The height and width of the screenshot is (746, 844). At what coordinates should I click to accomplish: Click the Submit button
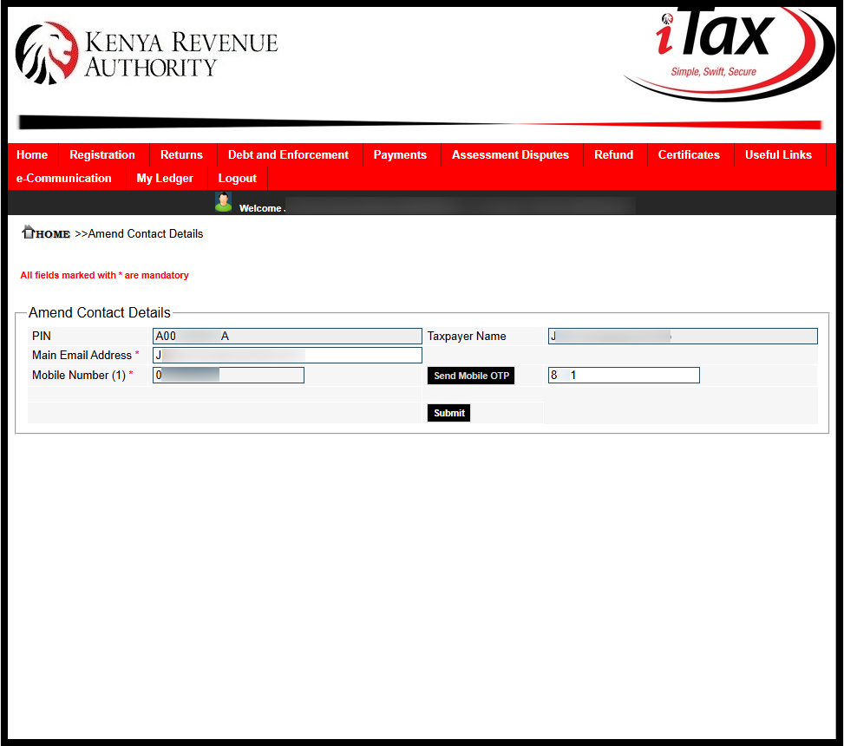(x=448, y=412)
